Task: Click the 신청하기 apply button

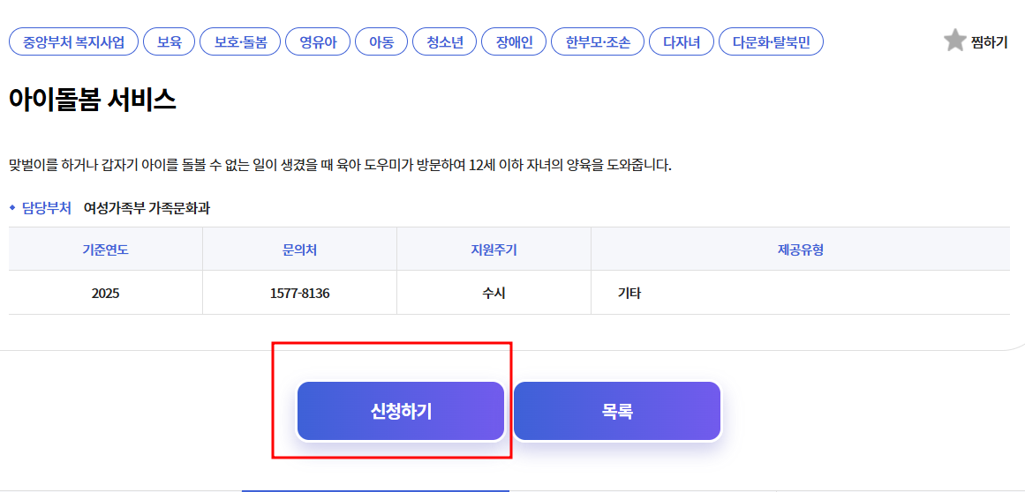Action: click(x=401, y=411)
